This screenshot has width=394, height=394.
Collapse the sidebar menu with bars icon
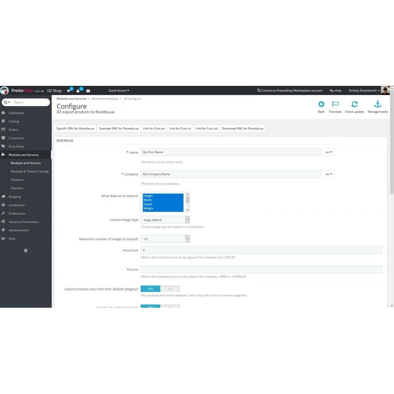point(26,251)
